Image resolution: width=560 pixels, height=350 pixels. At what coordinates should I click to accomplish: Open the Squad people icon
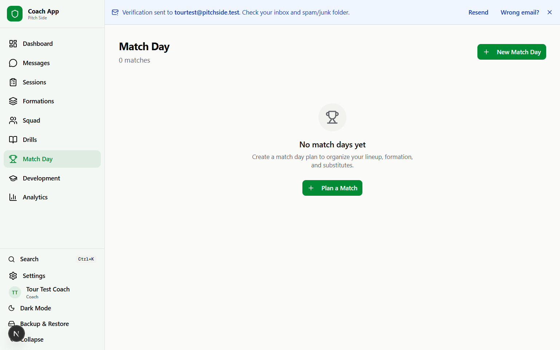pos(13,120)
